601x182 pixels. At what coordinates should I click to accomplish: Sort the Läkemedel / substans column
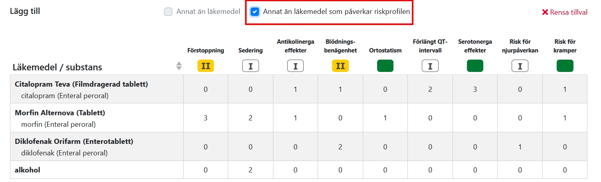point(179,66)
